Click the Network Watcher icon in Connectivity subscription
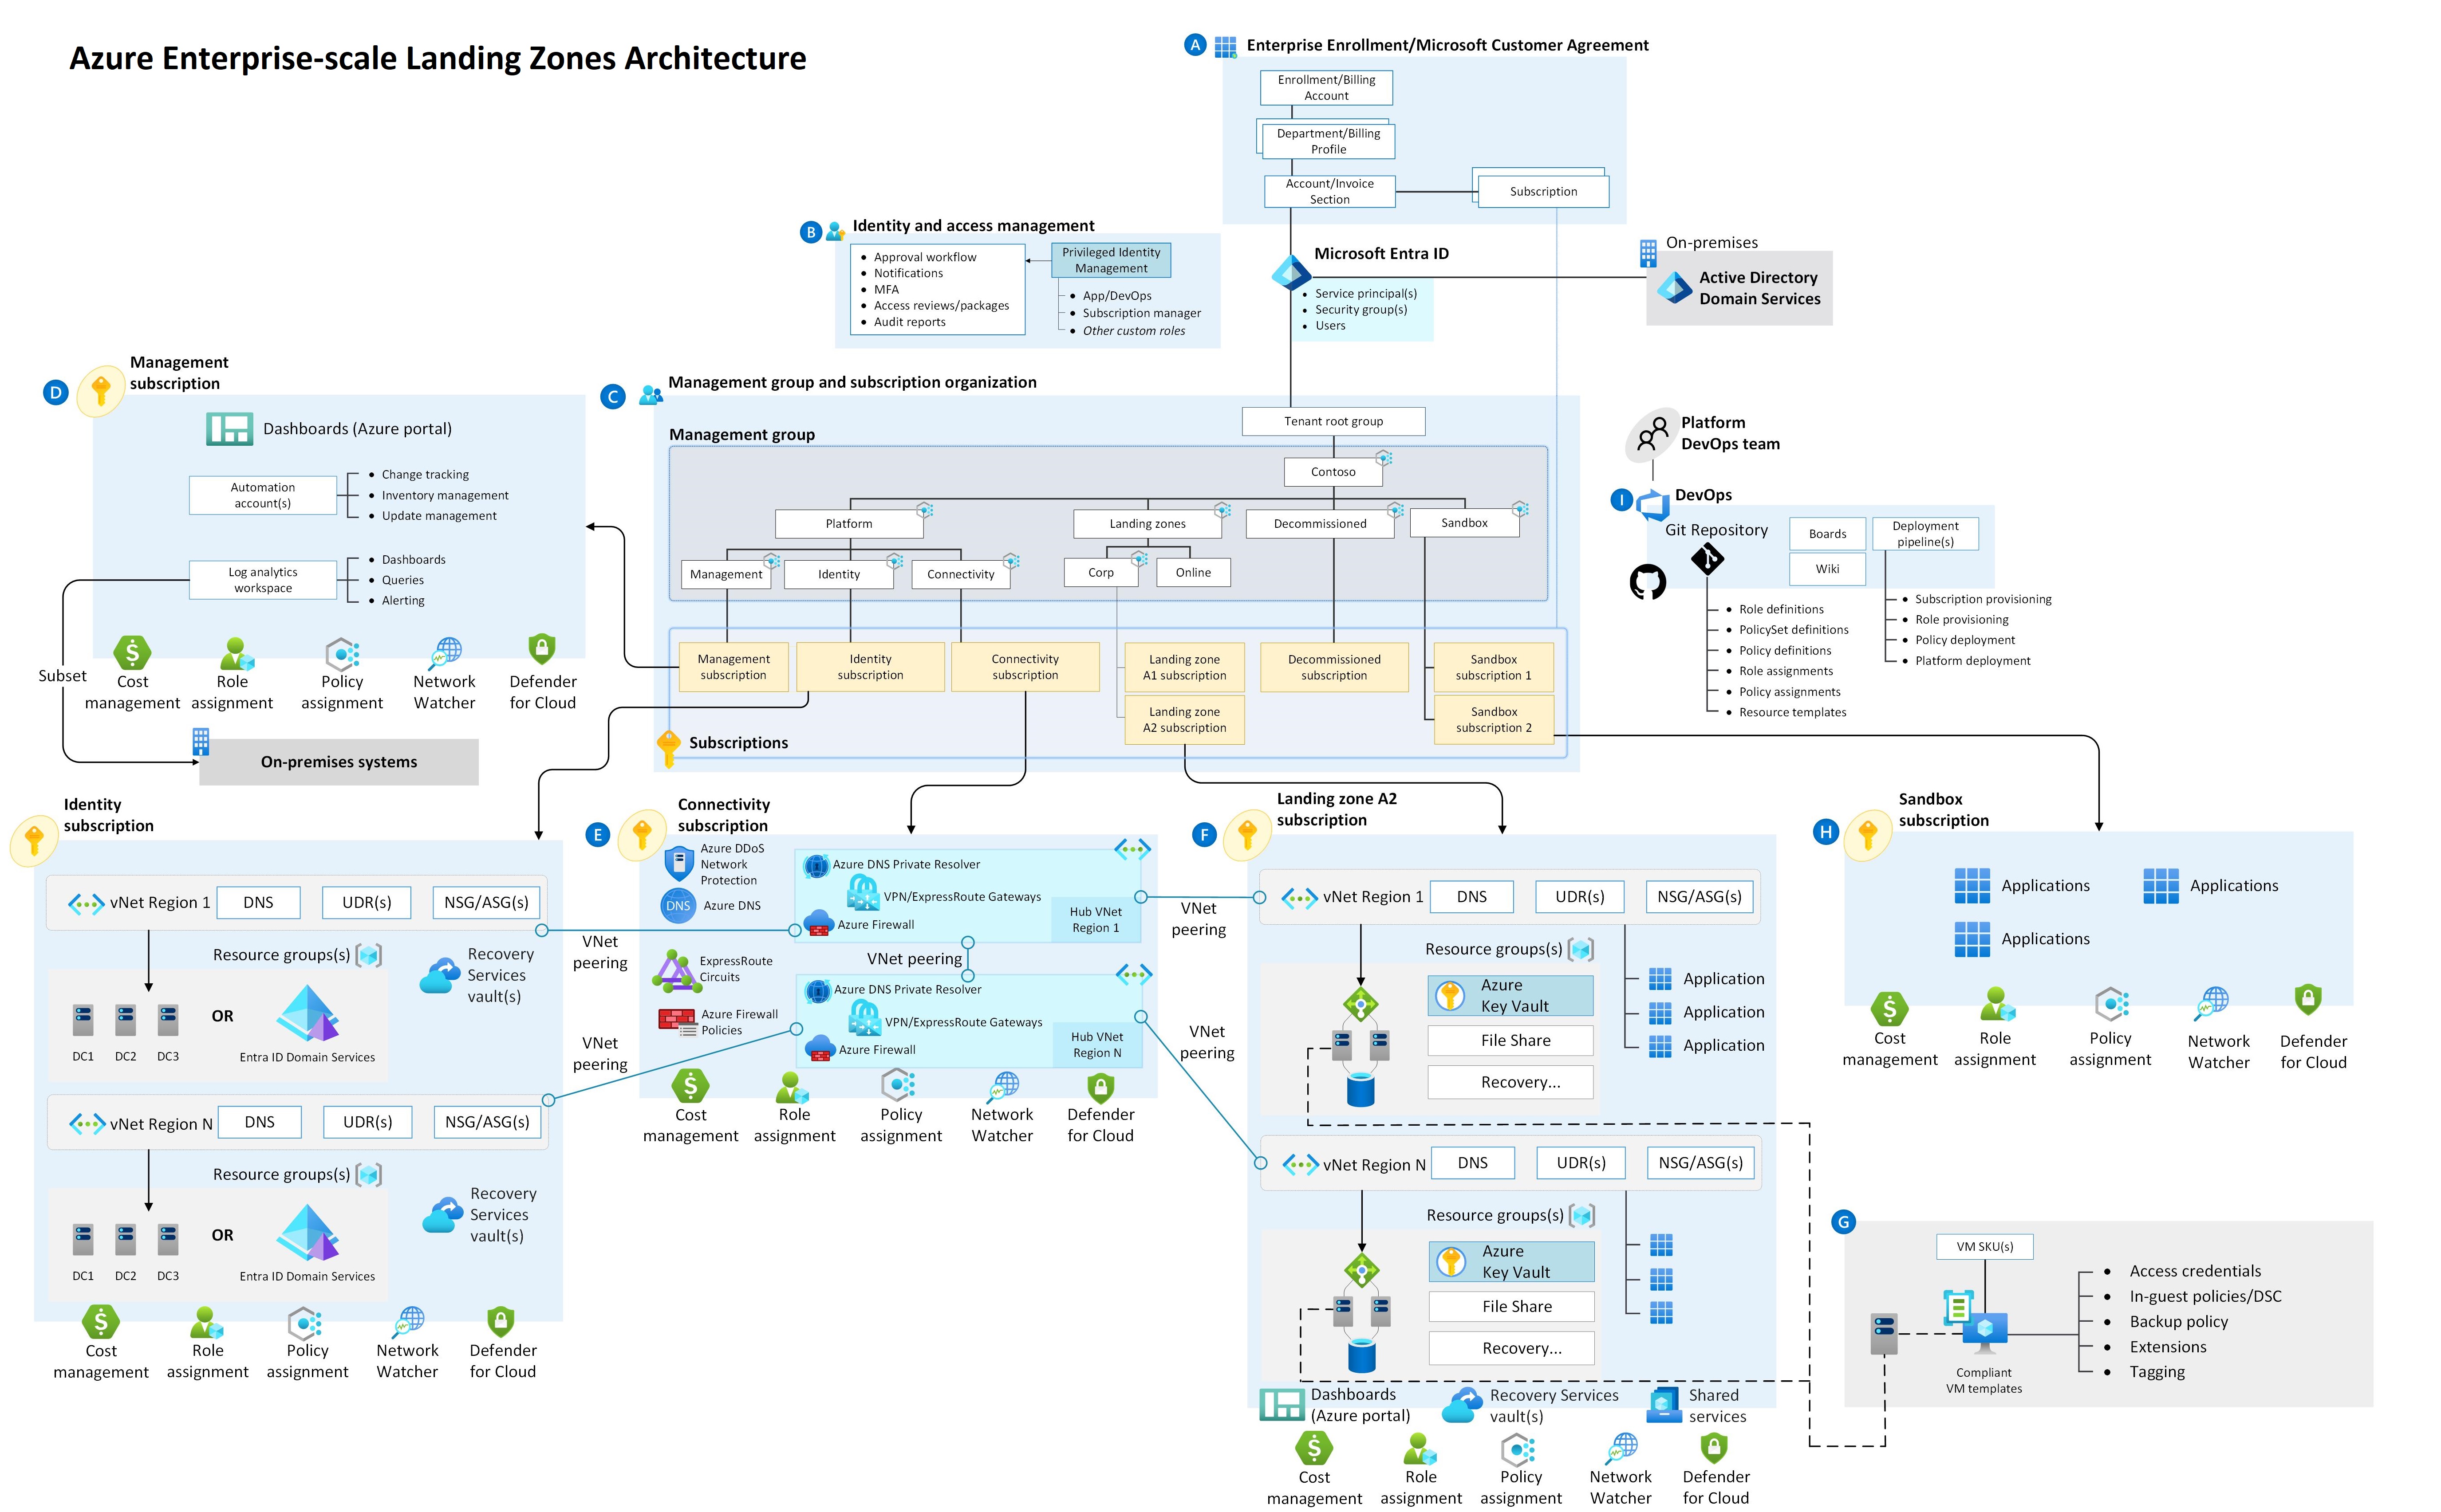The width and height of the screenshot is (2441, 1512). (1002, 1088)
